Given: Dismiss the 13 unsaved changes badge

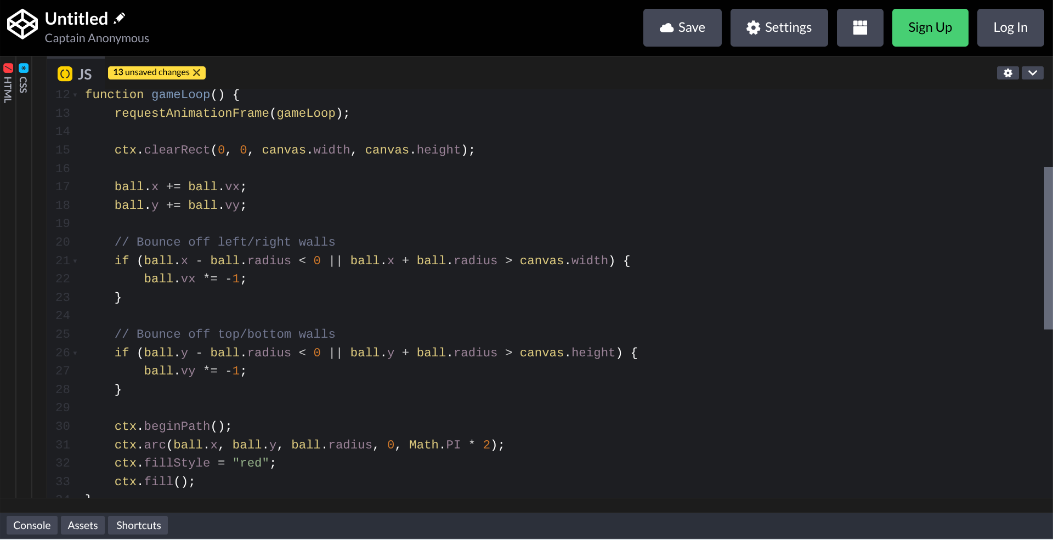Looking at the screenshot, I should coord(197,72).
